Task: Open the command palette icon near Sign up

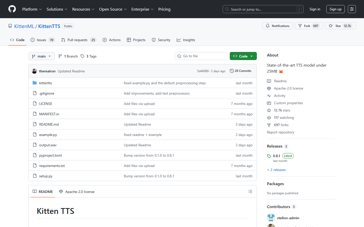Action: [352, 9]
